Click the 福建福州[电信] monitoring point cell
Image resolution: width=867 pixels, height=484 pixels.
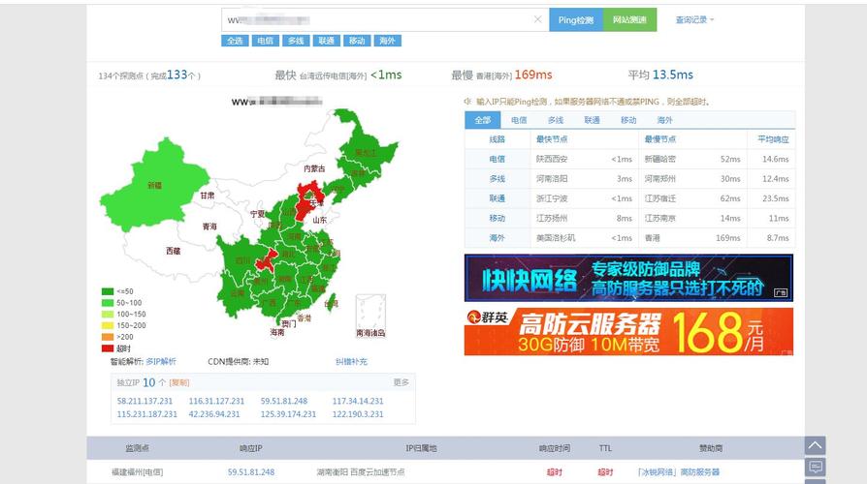click(x=137, y=472)
